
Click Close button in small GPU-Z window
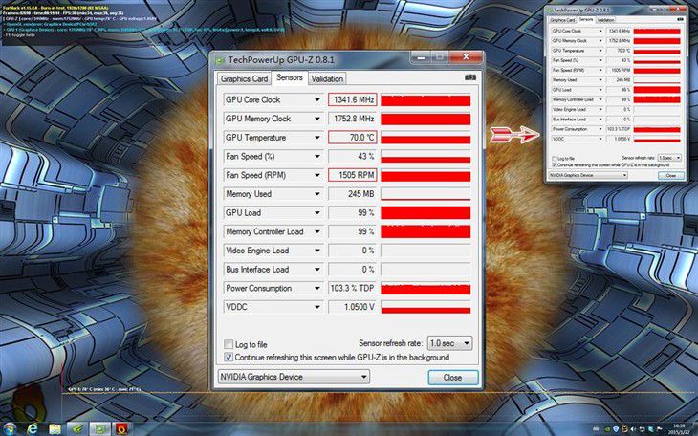(x=671, y=176)
